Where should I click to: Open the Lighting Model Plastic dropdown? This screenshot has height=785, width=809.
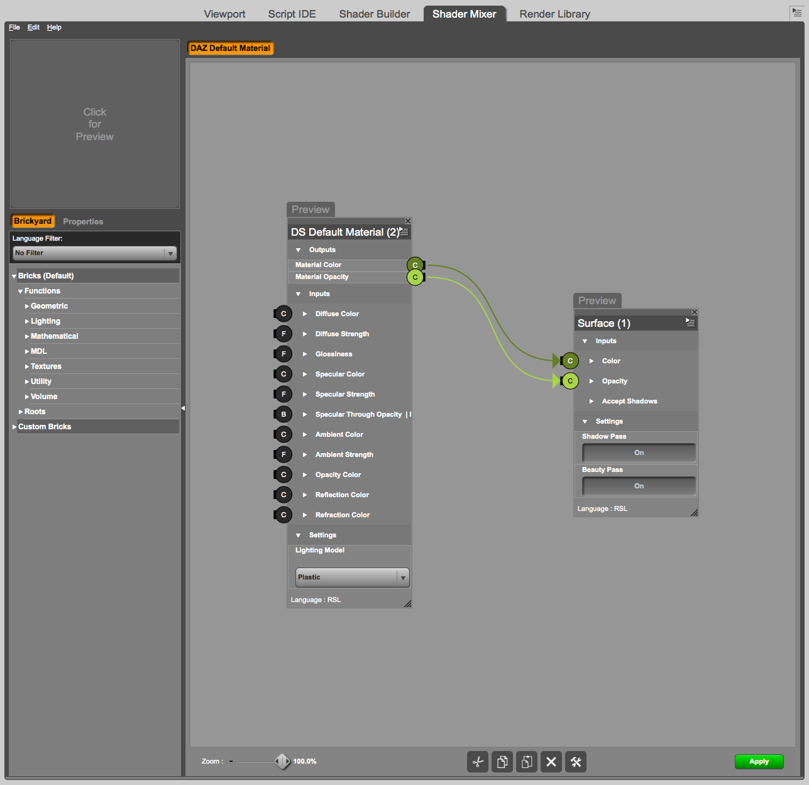coord(353,577)
